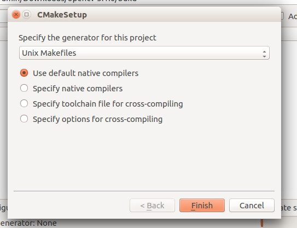
Task: Click the Generator: None status text
Action: pyautogui.click(x=28, y=223)
